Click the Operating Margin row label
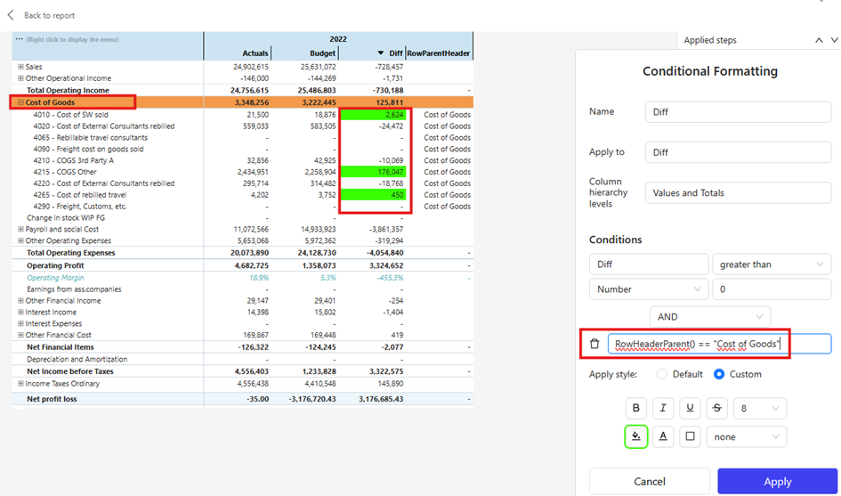This screenshot has height=496, width=841. [x=55, y=278]
